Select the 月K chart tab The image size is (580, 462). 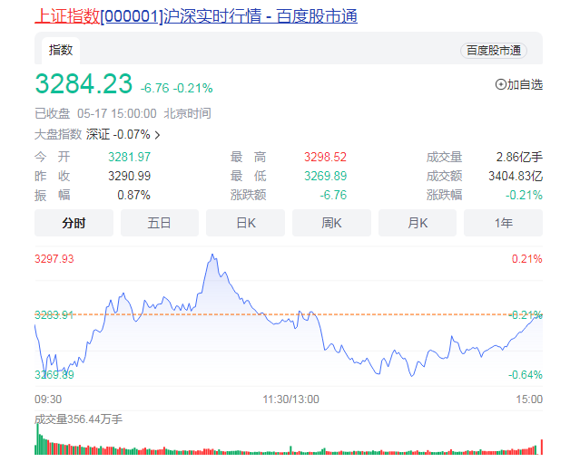[418, 223]
